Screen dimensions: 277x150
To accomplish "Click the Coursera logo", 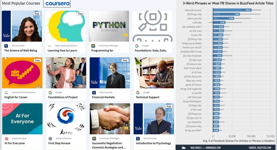I will (x=57, y=4).
